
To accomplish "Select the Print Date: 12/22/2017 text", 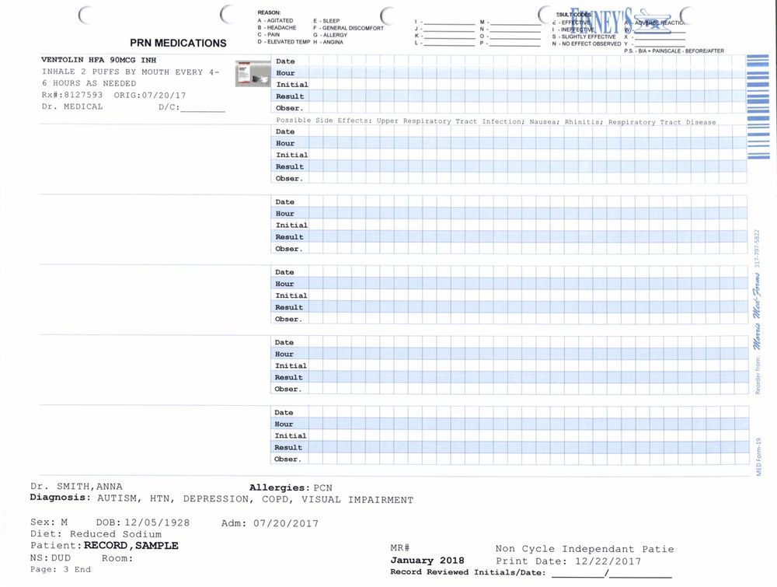I will (569, 561).
